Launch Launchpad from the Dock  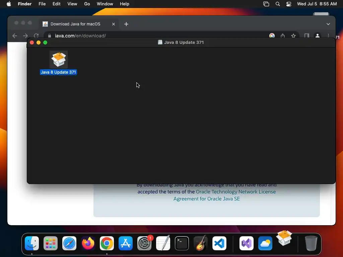tap(51, 243)
